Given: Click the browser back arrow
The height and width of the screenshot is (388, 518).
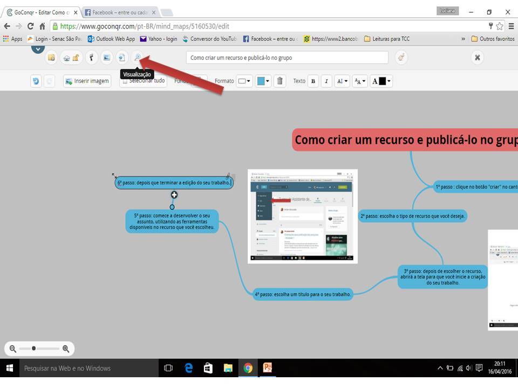Looking at the screenshot, I should click(x=7, y=26).
